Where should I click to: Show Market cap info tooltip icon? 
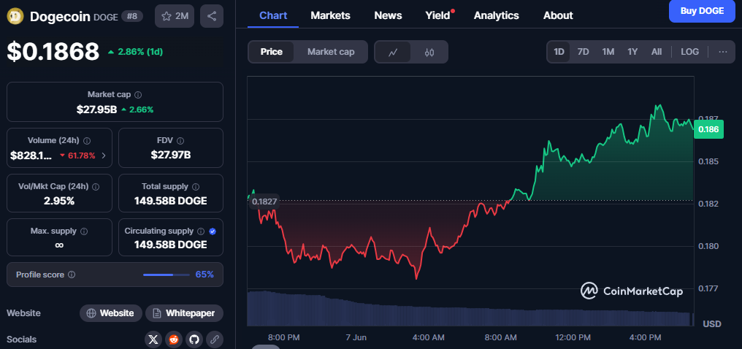(x=138, y=95)
